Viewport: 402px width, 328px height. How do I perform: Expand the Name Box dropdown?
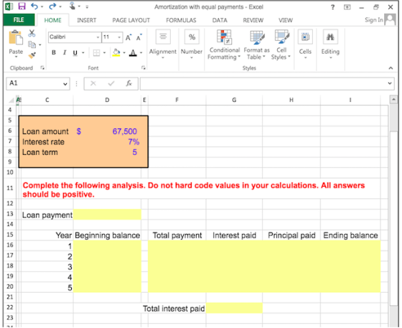(x=65, y=84)
